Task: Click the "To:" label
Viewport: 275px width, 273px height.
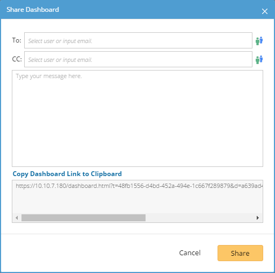Action: (17, 40)
